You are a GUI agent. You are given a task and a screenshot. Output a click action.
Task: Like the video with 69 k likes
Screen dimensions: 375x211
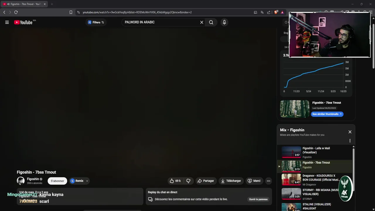tap(175, 181)
